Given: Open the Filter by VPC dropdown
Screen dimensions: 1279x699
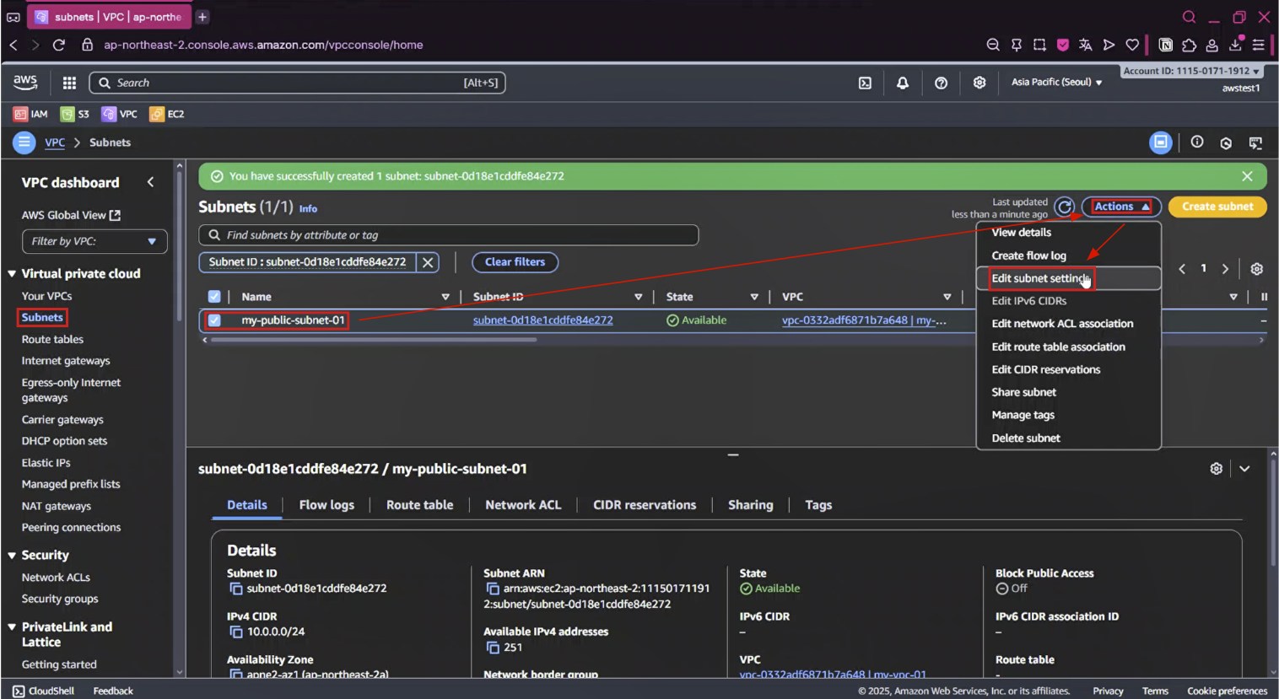Looking at the screenshot, I should point(94,241).
